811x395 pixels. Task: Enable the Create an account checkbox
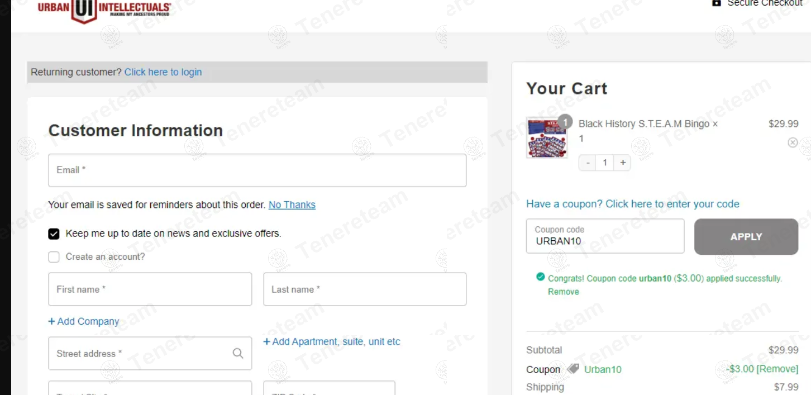54,257
